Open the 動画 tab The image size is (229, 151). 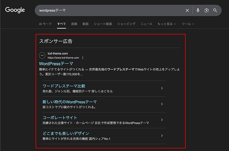[86, 24]
